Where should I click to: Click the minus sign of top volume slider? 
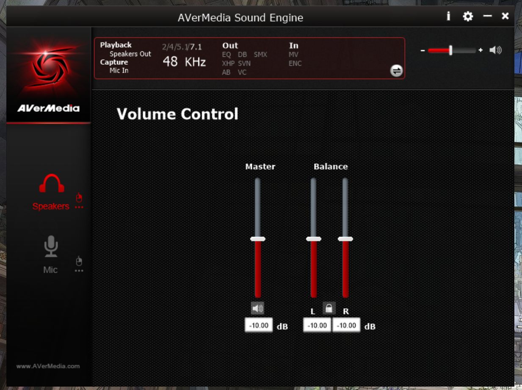[x=423, y=50]
